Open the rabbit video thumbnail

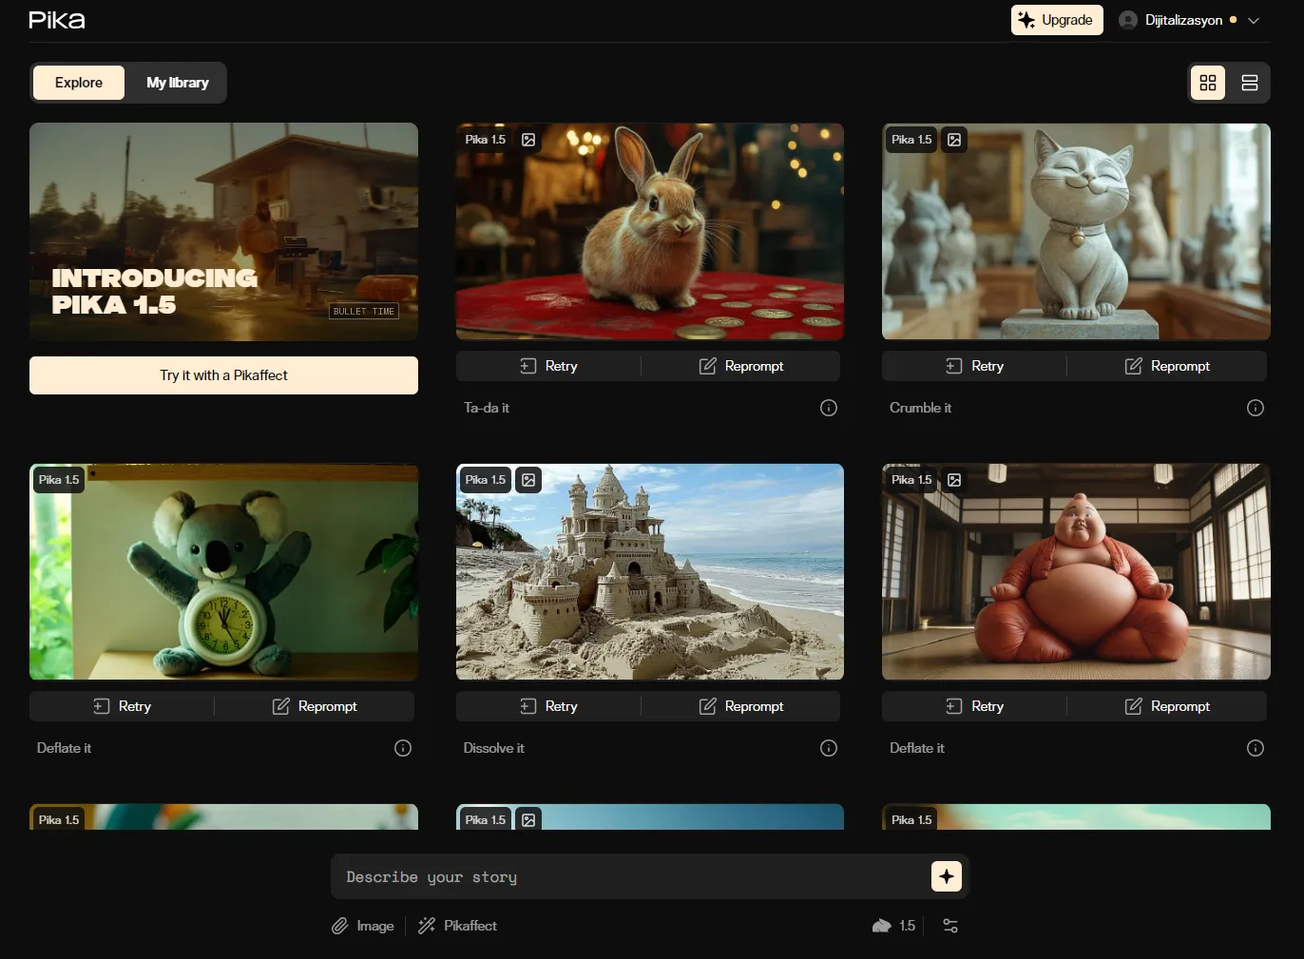pos(650,232)
